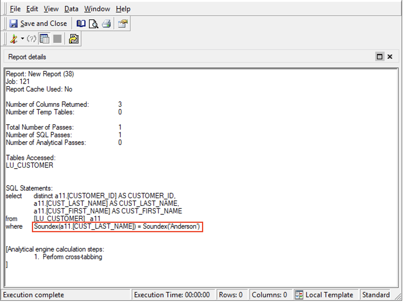Click the highlighted Soundex where clause text
The height and width of the screenshot is (302, 404).
point(117,227)
